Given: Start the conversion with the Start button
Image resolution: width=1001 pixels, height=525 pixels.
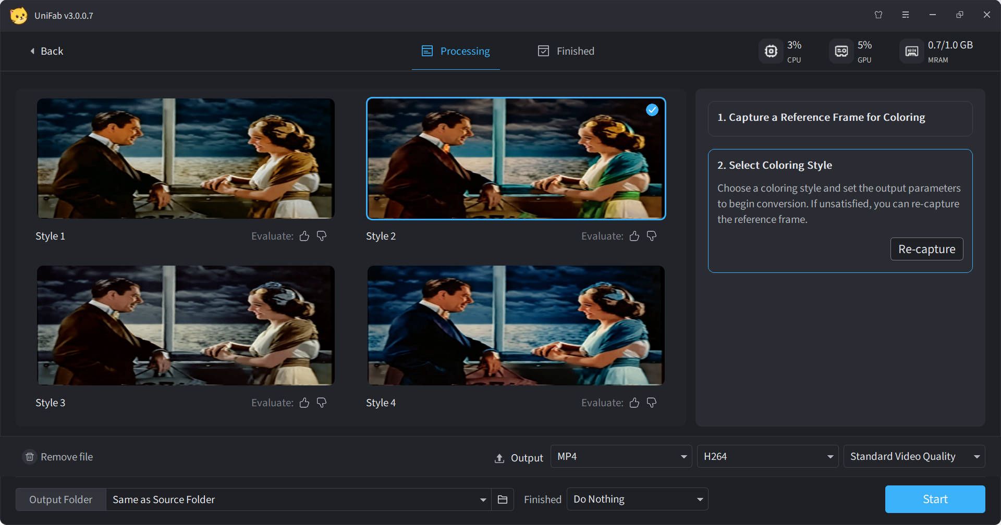Looking at the screenshot, I should pyautogui.click(x=935, y=499).
